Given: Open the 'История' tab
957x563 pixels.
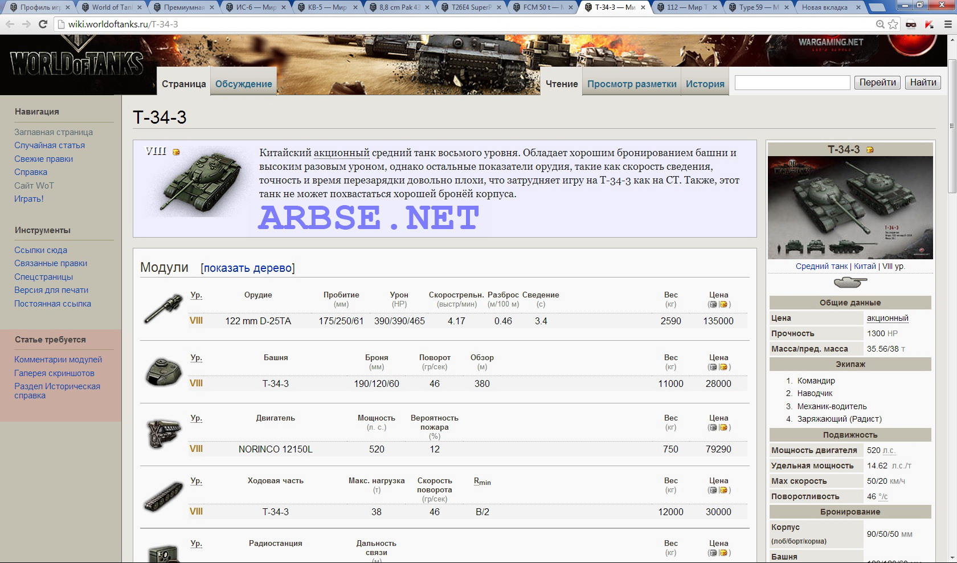Looking at the screenshot, I should (705, 83).
